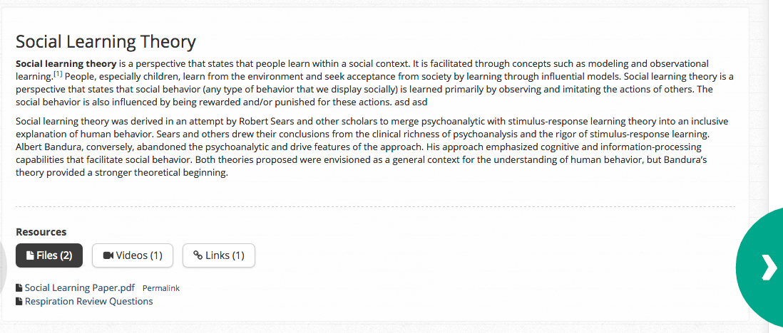This screenshot has height=333, width=783.
Task: Open the Respiration Review Questions link
Action: pos(89,301)
